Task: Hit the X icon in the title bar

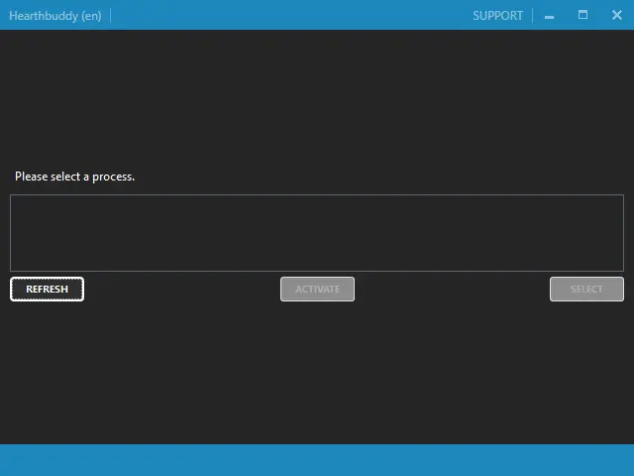Action: 616,15
